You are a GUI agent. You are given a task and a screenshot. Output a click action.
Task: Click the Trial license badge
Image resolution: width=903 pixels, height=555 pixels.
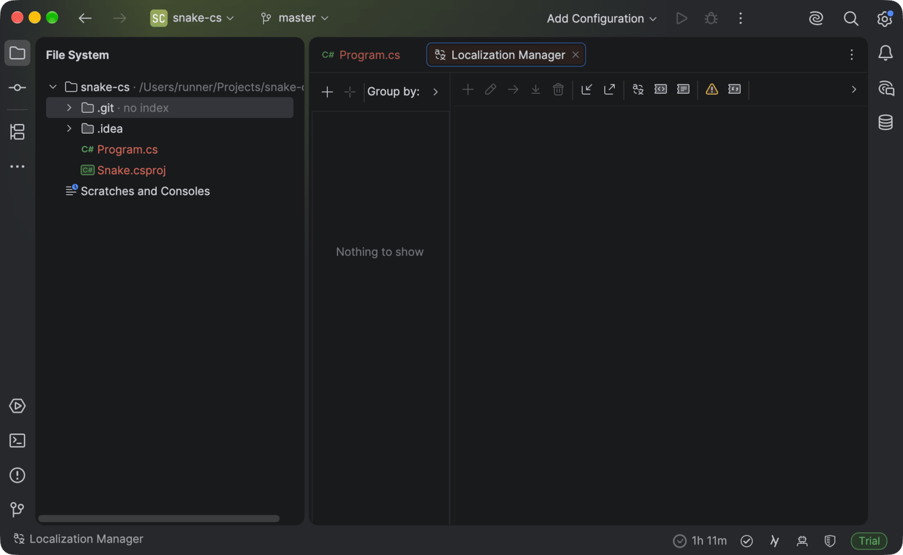coord(869,541)
